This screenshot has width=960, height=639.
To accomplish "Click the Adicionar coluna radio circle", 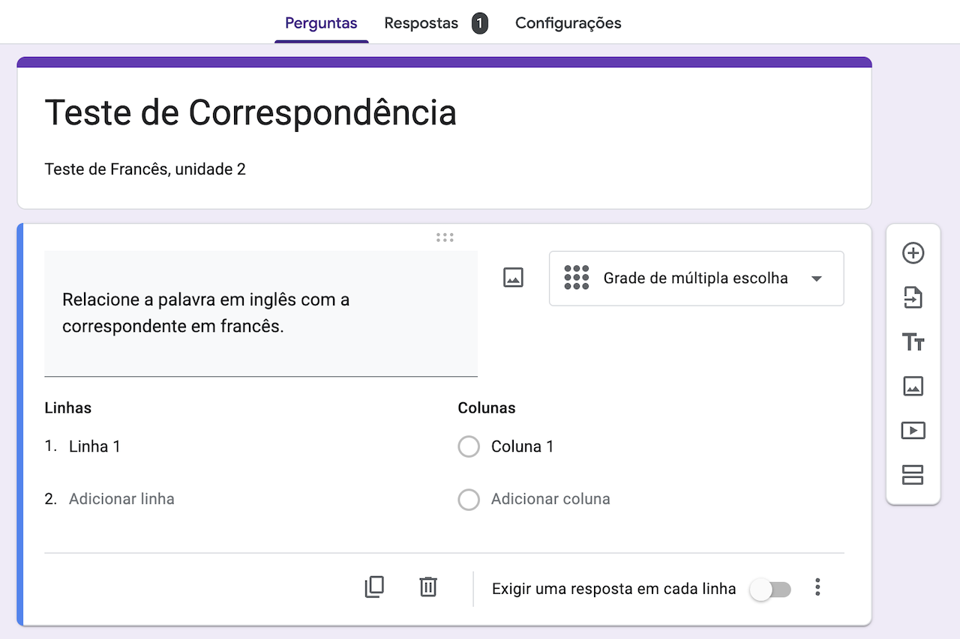I will coord(469,500).
